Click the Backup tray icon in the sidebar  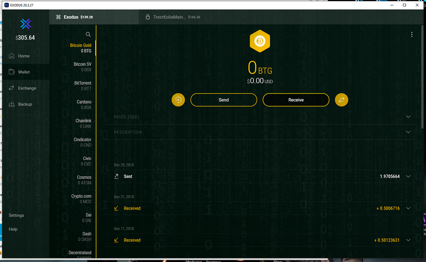tap(12, 104)
